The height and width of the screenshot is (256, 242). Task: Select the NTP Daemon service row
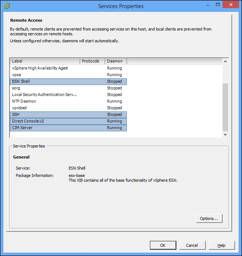click(68, 101)
